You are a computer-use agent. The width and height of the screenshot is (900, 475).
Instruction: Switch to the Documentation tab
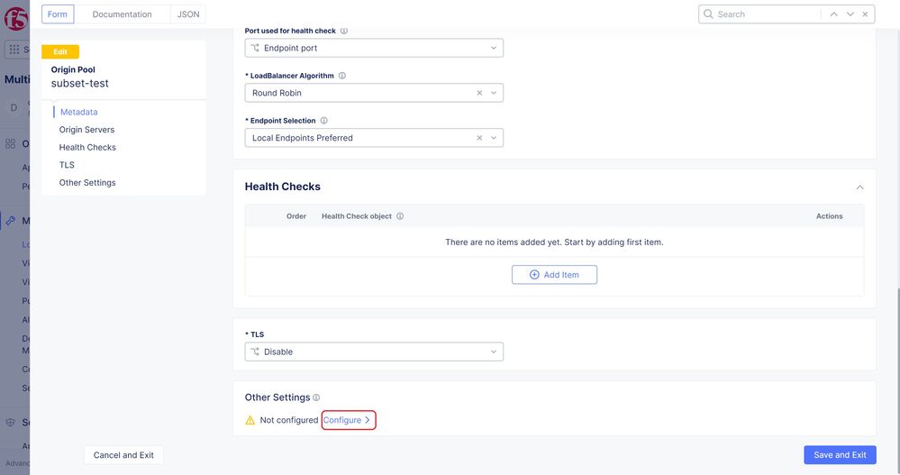click(x=123, y=14)
